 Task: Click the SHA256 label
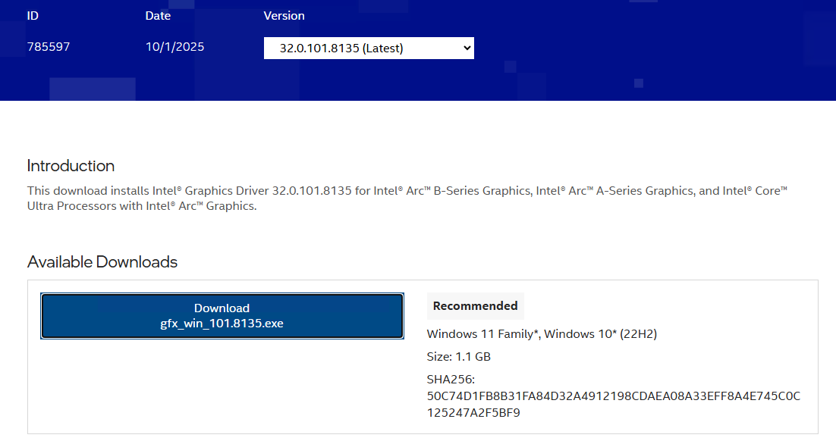tap(451, 379)
